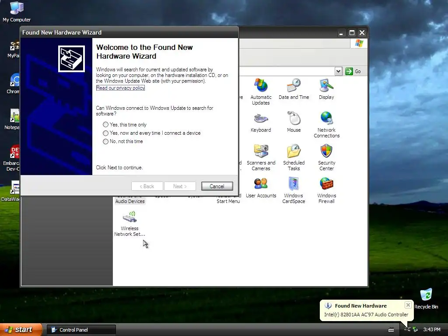448x336 pixels.
Task: Click the Cancel button in the wizard
Action: pos(217,186)
